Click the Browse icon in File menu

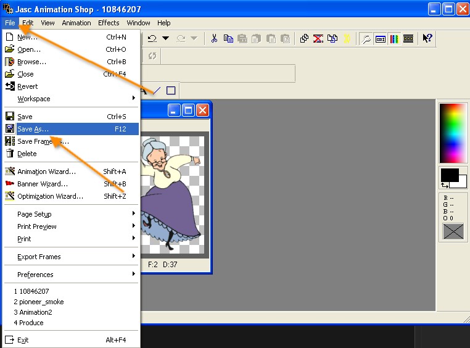click(10, 62)
